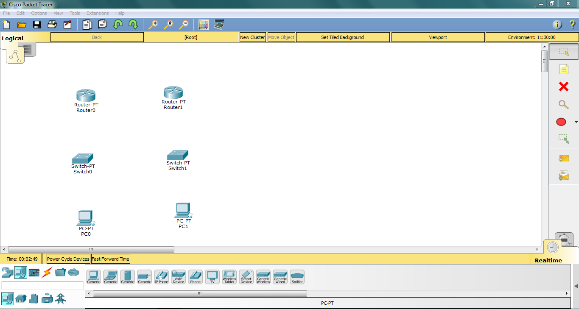579x309 pixels.
Task: Click the red X Delete tool
Action: 563,86
